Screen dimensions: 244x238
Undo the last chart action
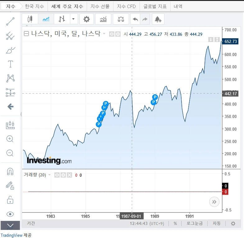tap(135, 19)
